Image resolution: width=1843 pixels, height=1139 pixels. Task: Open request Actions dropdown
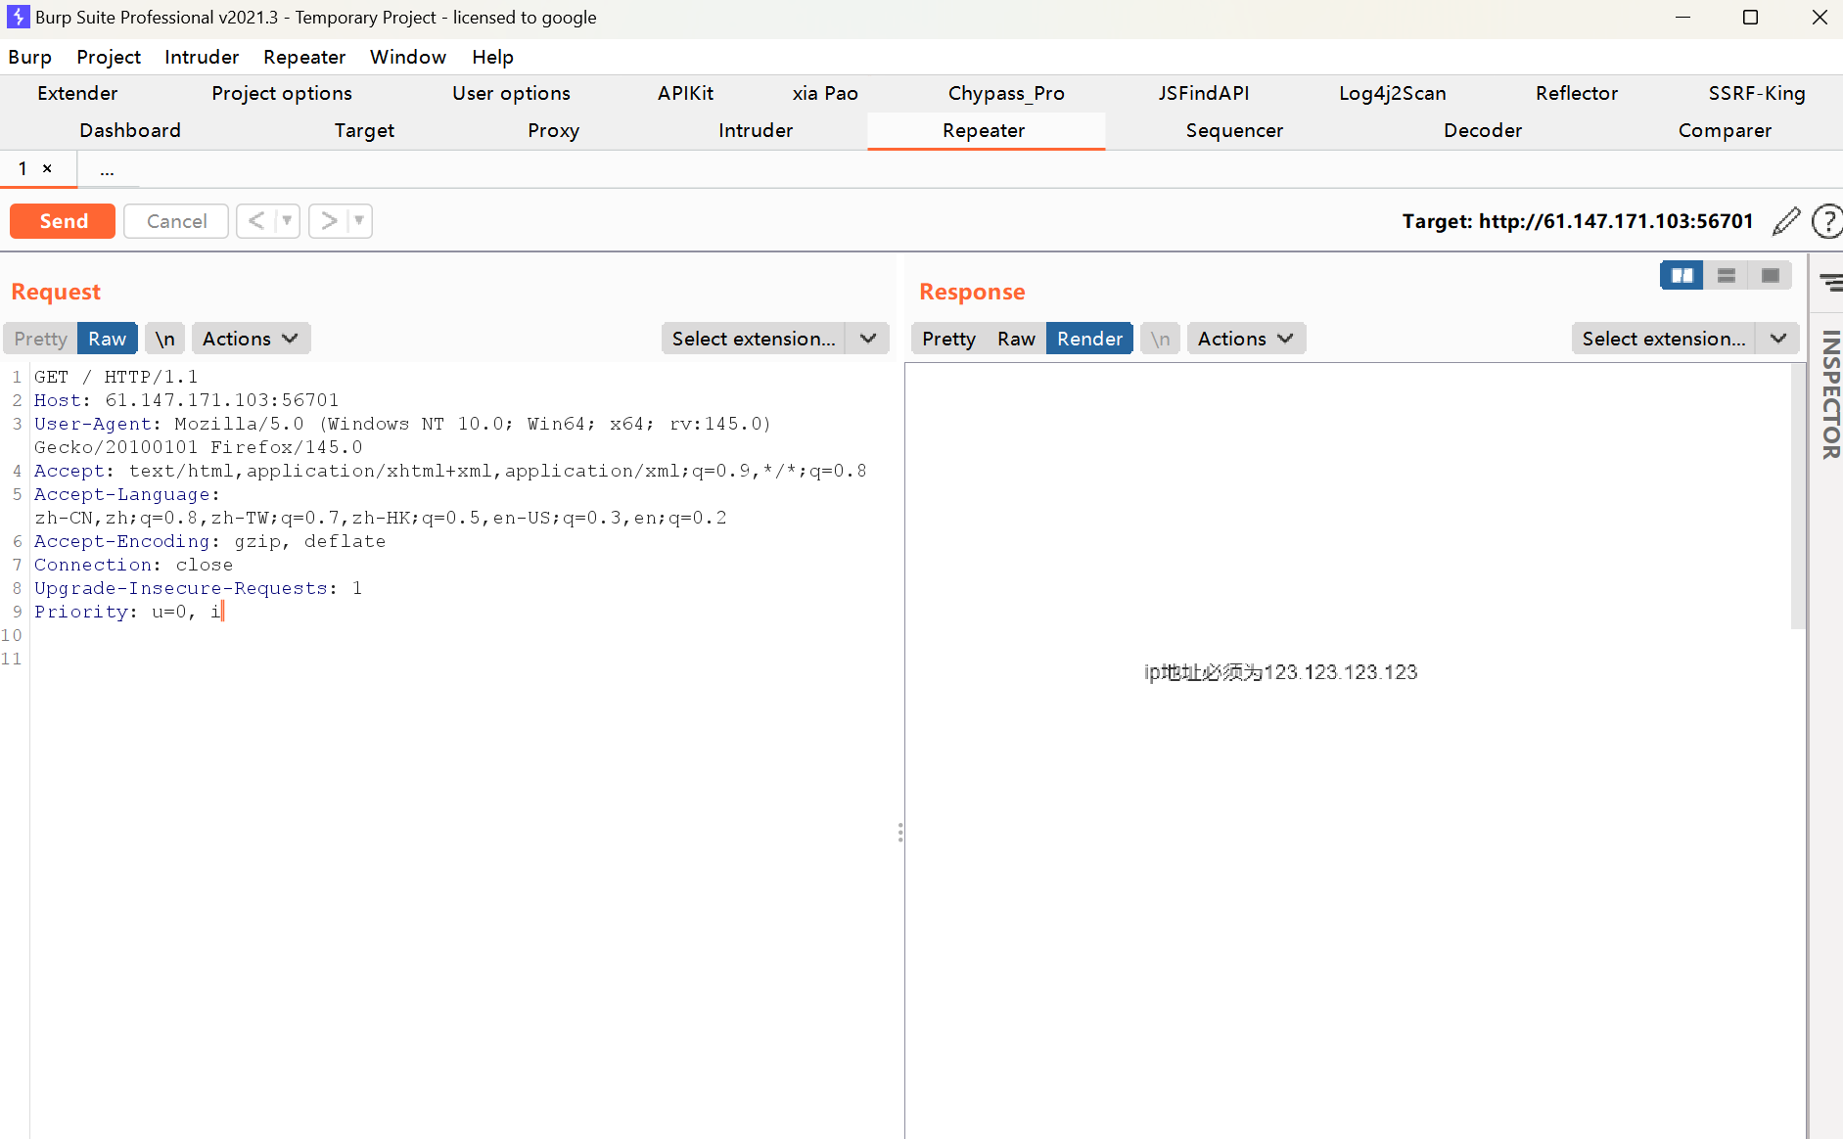[251, 339]
